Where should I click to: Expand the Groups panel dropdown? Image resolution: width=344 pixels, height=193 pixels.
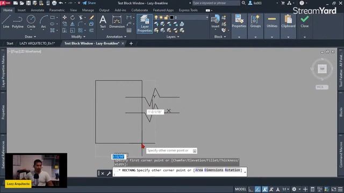tap(255, 37)
